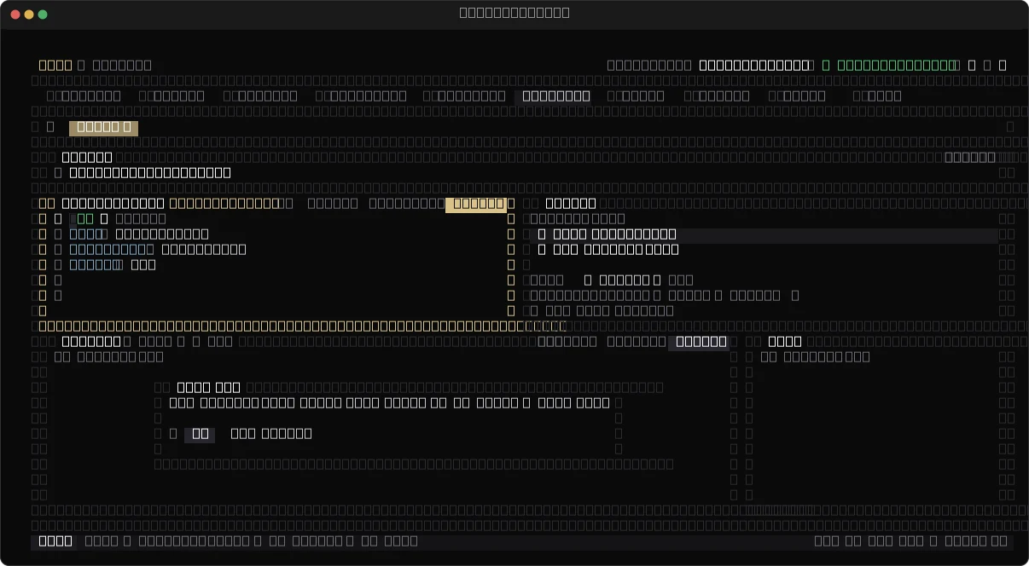Viewport: 1029px width, 566px height.
Task: Select the first blue-tagged row in the left panel list
Action: click(x=273, y=234)
